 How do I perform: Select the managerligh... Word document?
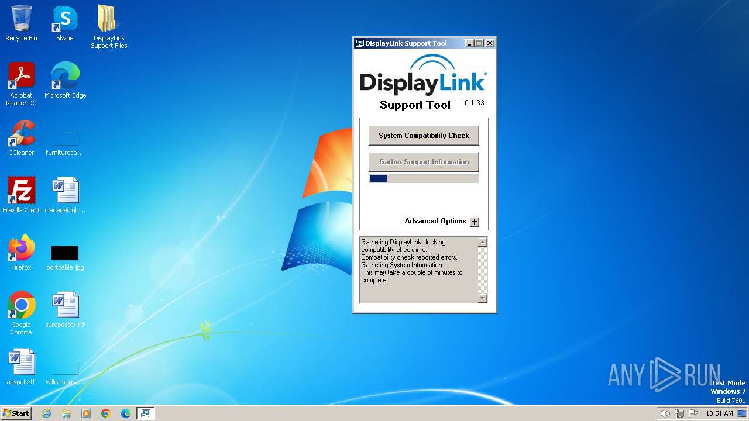[65, 195]
